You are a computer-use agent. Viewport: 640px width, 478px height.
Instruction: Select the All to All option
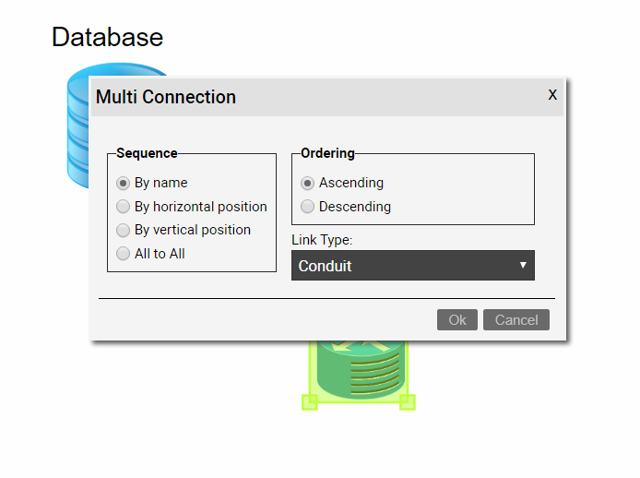coord(123,254)
